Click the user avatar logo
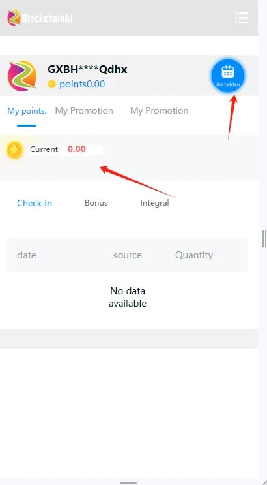Screen dimensions: 267x485 pos(22,76)
